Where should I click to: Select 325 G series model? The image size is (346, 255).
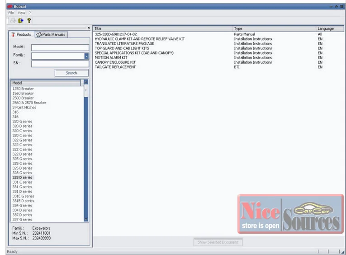click(22, 159)
